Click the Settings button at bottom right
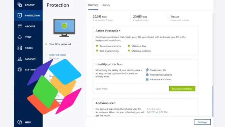 click(x=202, y=122)
